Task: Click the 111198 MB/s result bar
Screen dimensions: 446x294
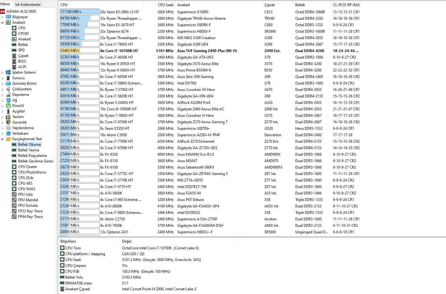Action: 80,12
